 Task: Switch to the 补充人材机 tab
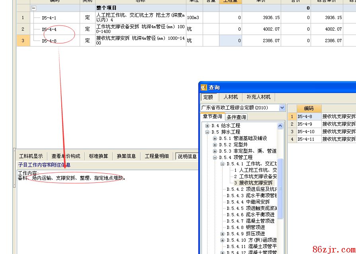tap(258, 97)
